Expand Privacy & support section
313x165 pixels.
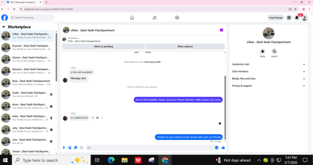point(268,86)
